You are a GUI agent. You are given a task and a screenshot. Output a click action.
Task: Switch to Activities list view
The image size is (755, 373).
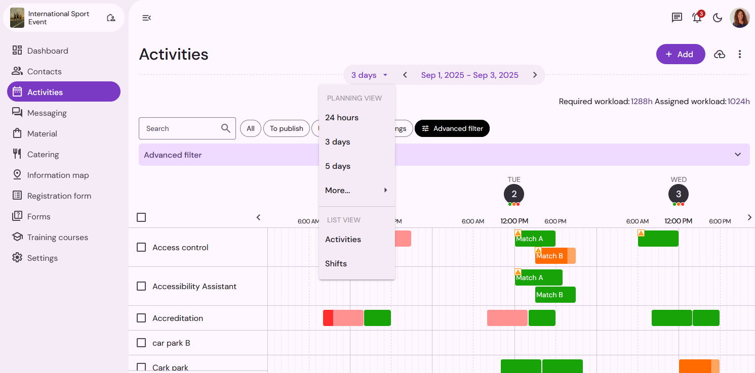[357, 239]
